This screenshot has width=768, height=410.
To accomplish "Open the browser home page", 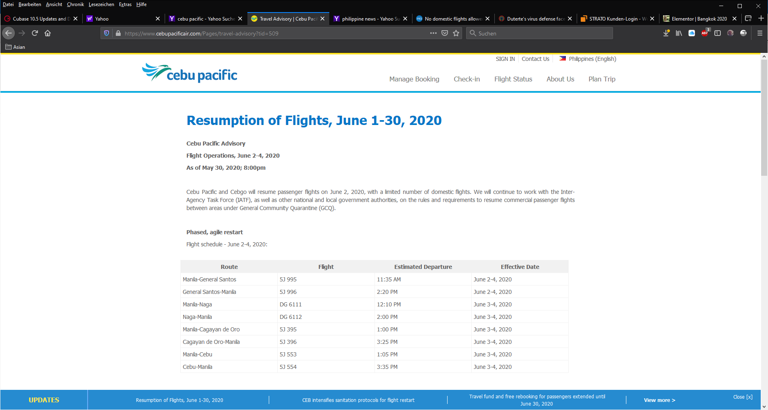I will (x=48, y=33).
